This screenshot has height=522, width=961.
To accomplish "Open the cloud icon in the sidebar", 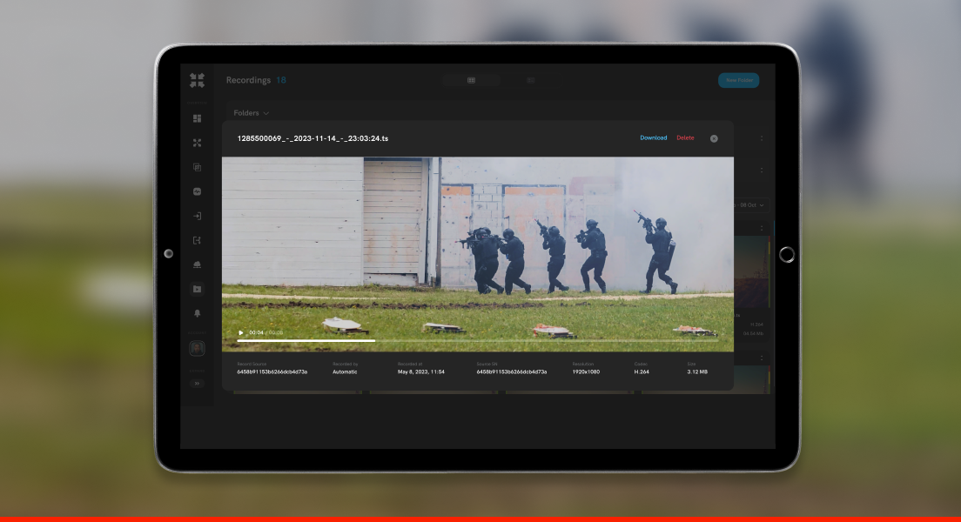I will (x=197, y=264).
